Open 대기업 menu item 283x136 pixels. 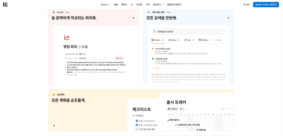coord(139,5)
